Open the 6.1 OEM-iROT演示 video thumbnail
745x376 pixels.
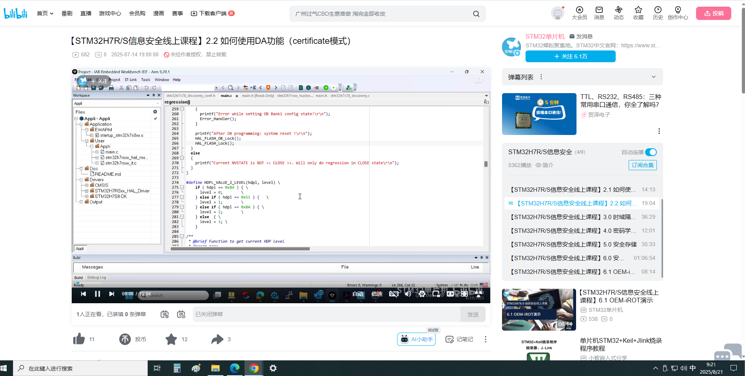click(x=539, y=309)
